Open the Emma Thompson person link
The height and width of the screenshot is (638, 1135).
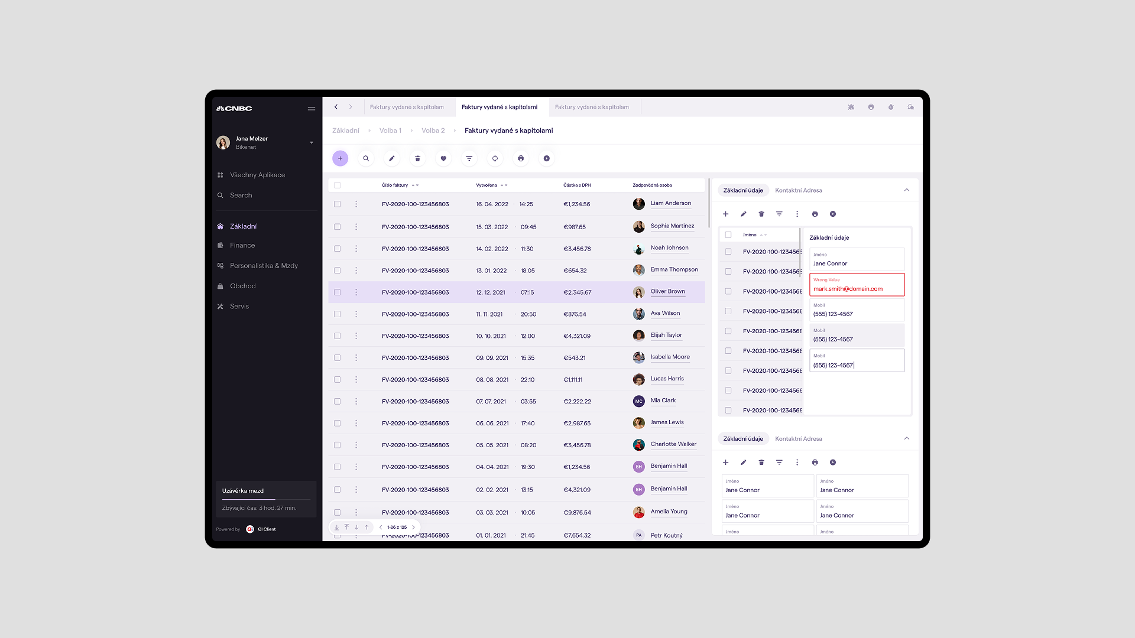click(x=674, y=270)
